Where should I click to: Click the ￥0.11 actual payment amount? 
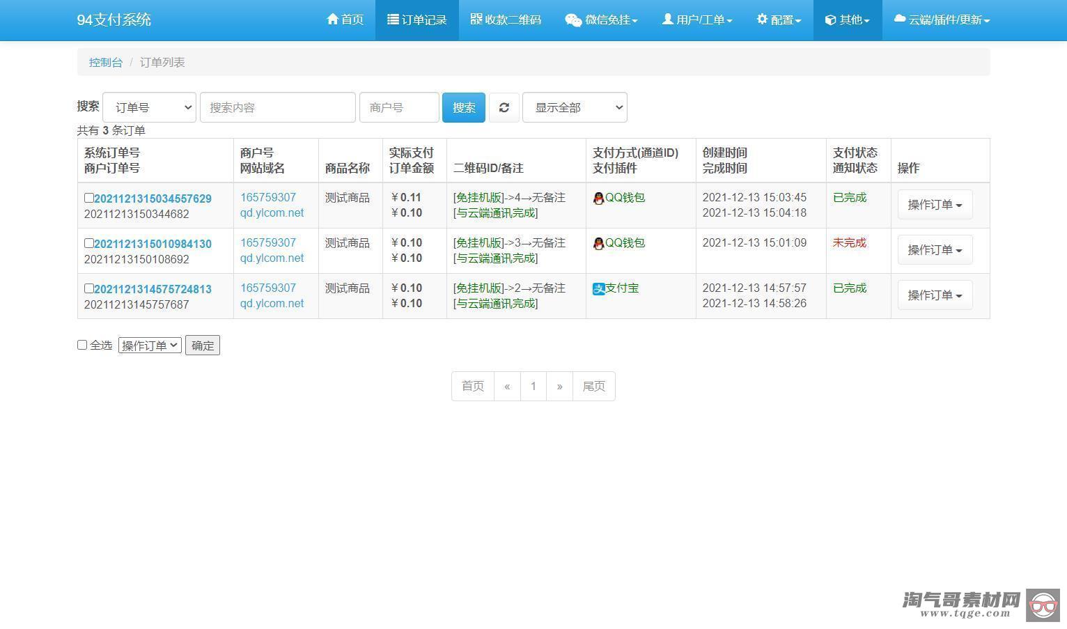tap(405, 198)
